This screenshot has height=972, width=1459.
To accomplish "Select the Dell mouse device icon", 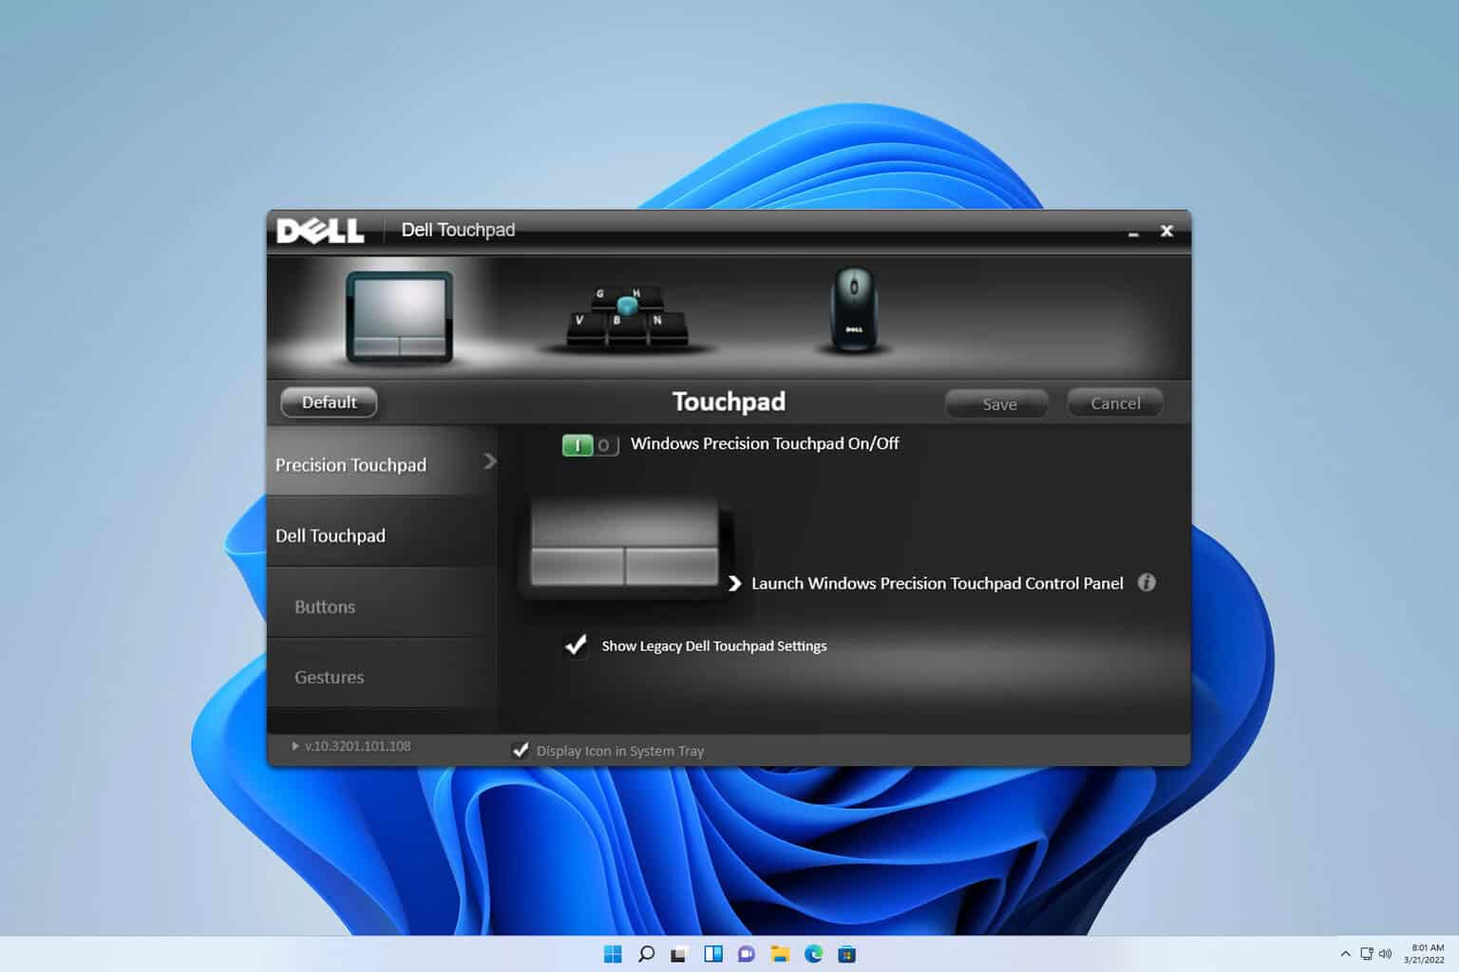I will (853, 309).
